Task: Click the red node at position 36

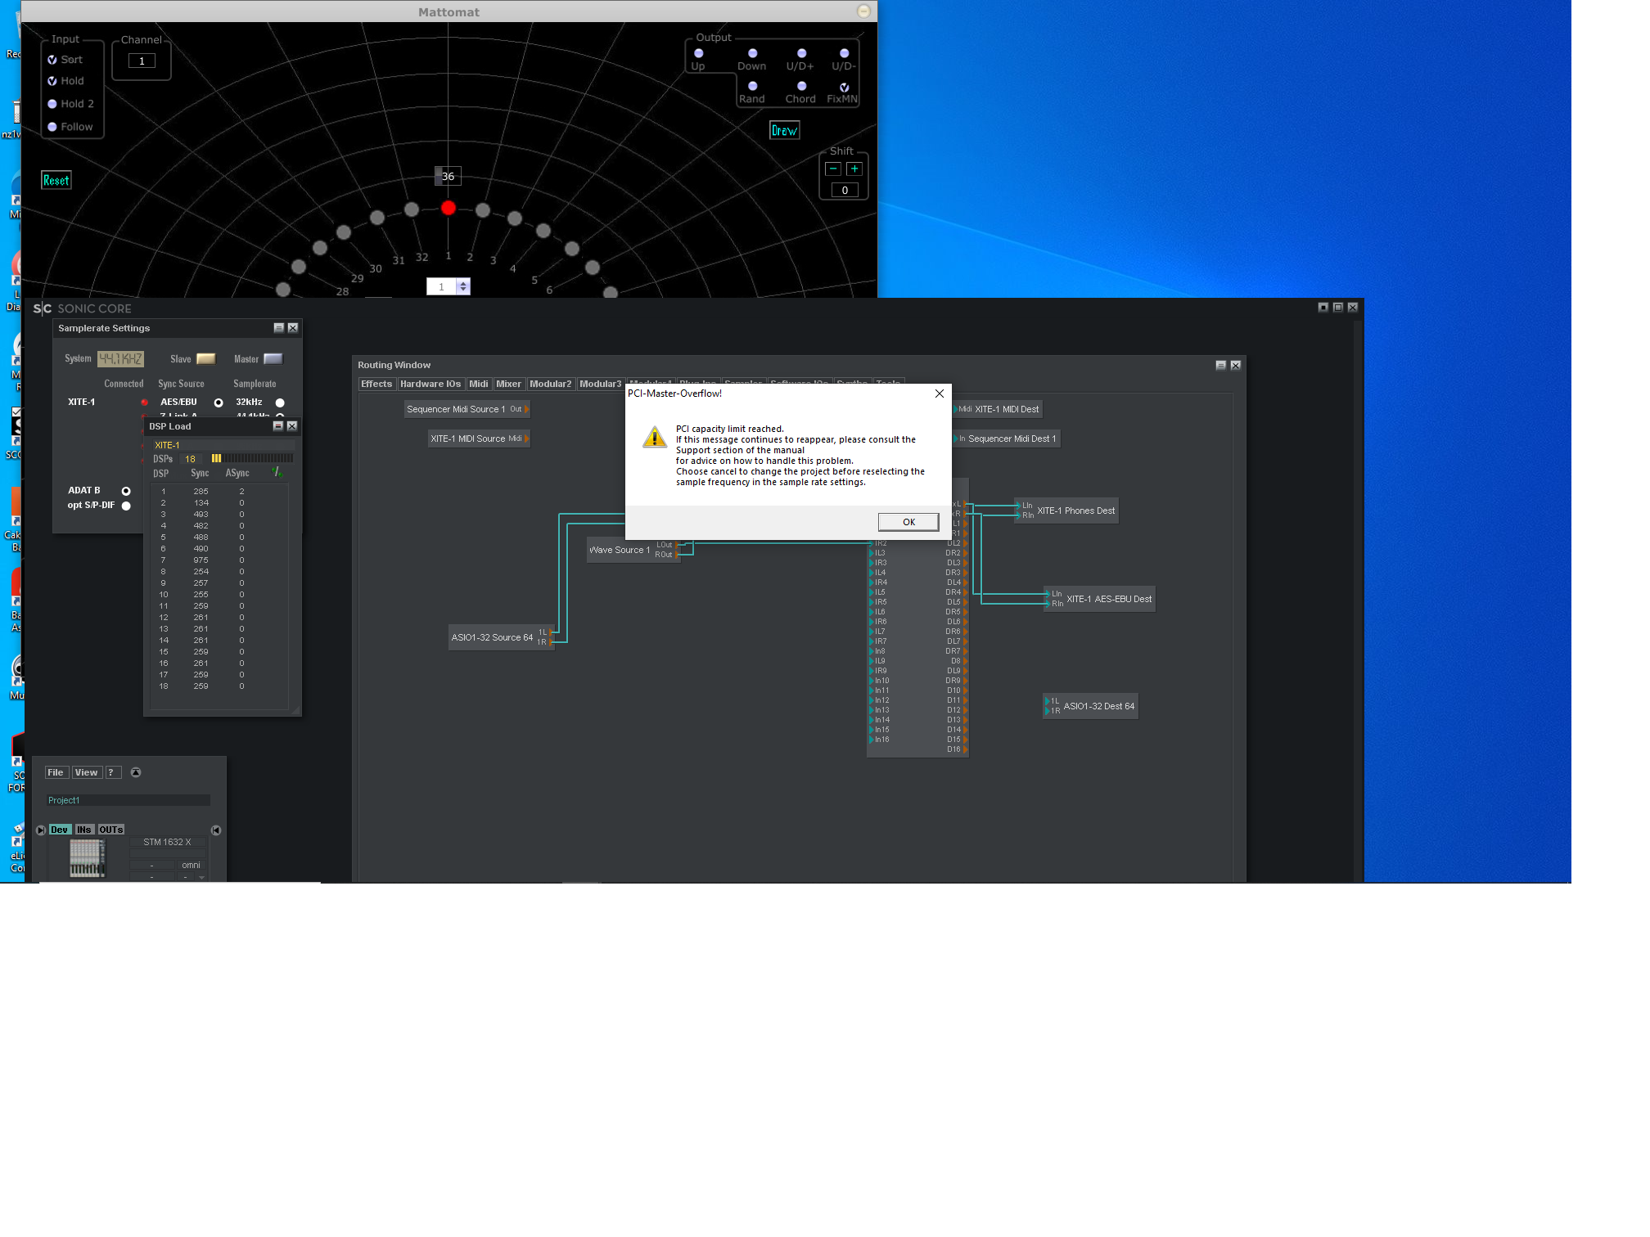Action: 448,208
